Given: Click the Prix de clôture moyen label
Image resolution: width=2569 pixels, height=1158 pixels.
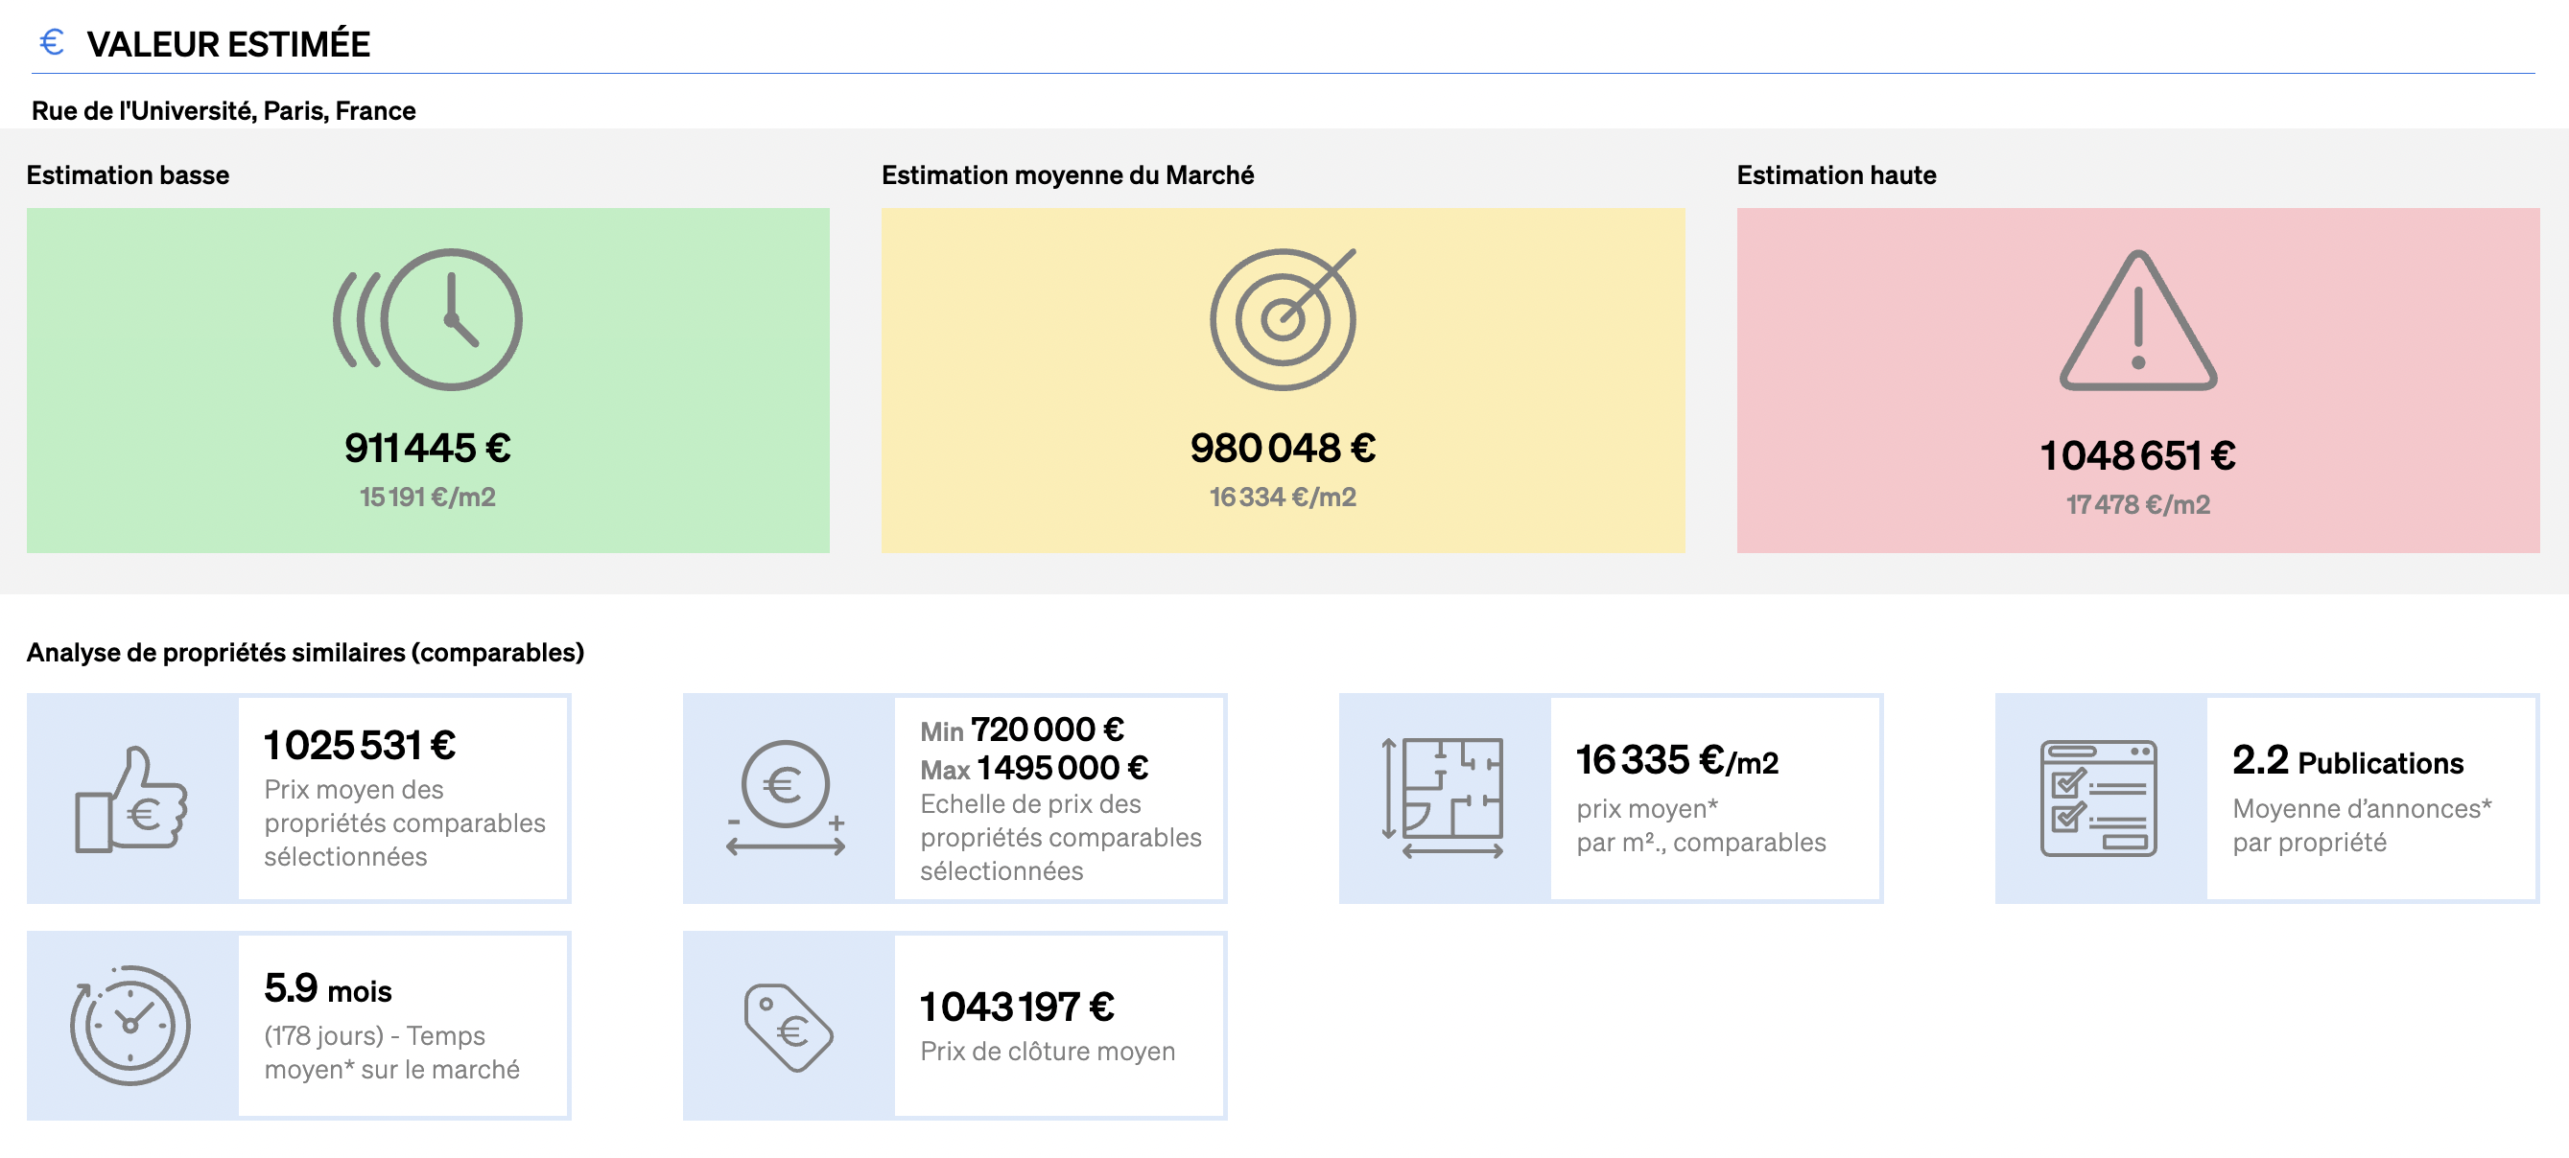Looking at the screenshot, I should pos(1048,1052).
